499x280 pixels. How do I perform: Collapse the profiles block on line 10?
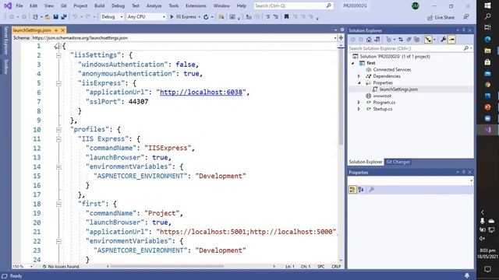click(58, 130)
